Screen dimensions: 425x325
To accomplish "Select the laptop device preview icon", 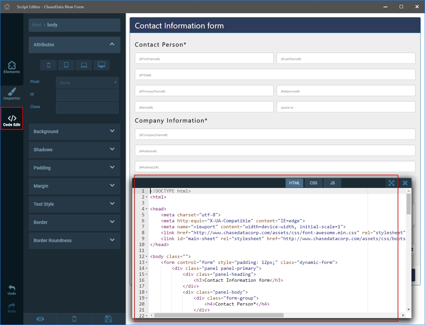I will pos(84,65).
